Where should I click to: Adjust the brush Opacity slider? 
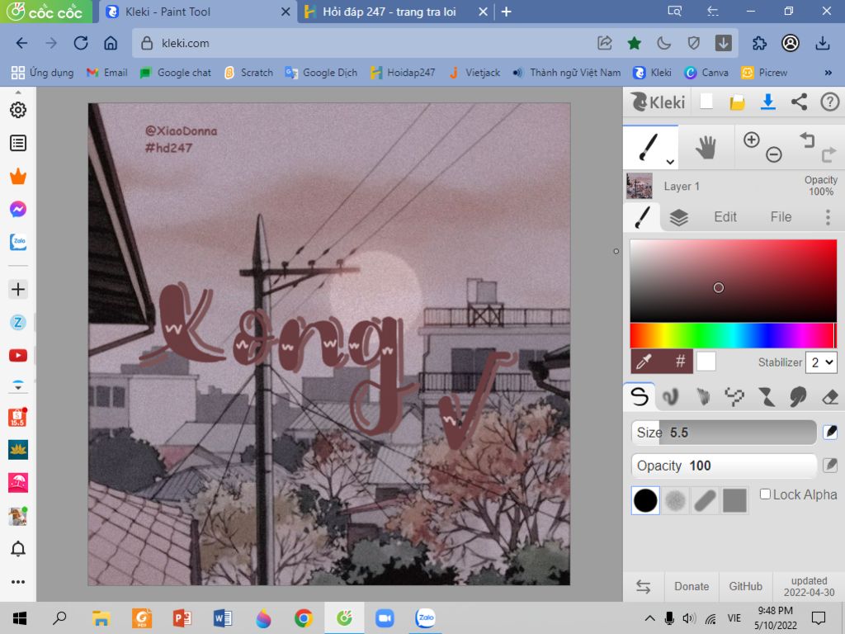coord(724,466)
